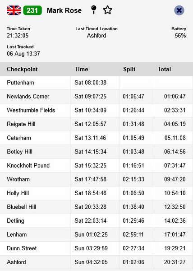Click the UK flag icon
Image resolution: width=193 pixels, height=271 pixels.
click(x=14, y=10)
